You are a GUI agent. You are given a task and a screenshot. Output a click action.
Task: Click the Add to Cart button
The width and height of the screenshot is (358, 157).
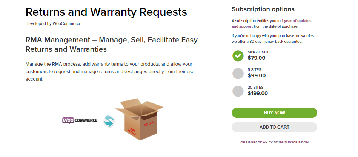(x=274, y=127)
